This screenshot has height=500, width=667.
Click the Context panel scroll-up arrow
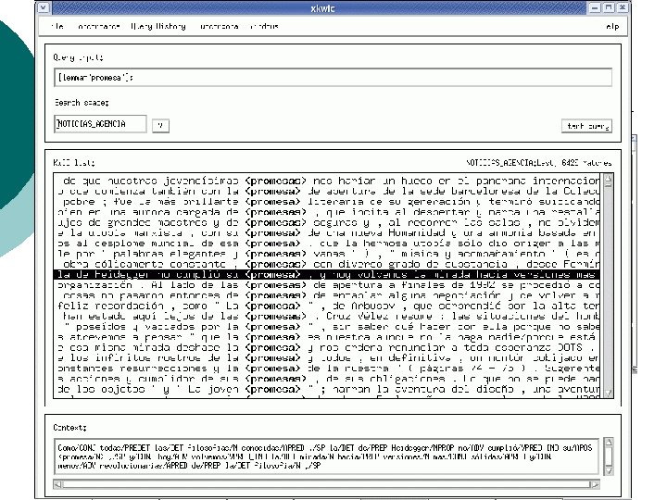pos(609,443)
